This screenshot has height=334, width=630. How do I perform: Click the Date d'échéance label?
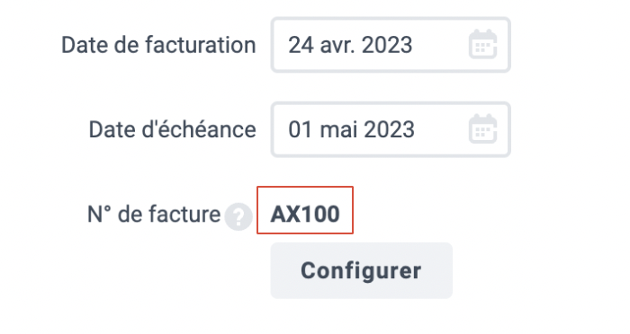172,129
